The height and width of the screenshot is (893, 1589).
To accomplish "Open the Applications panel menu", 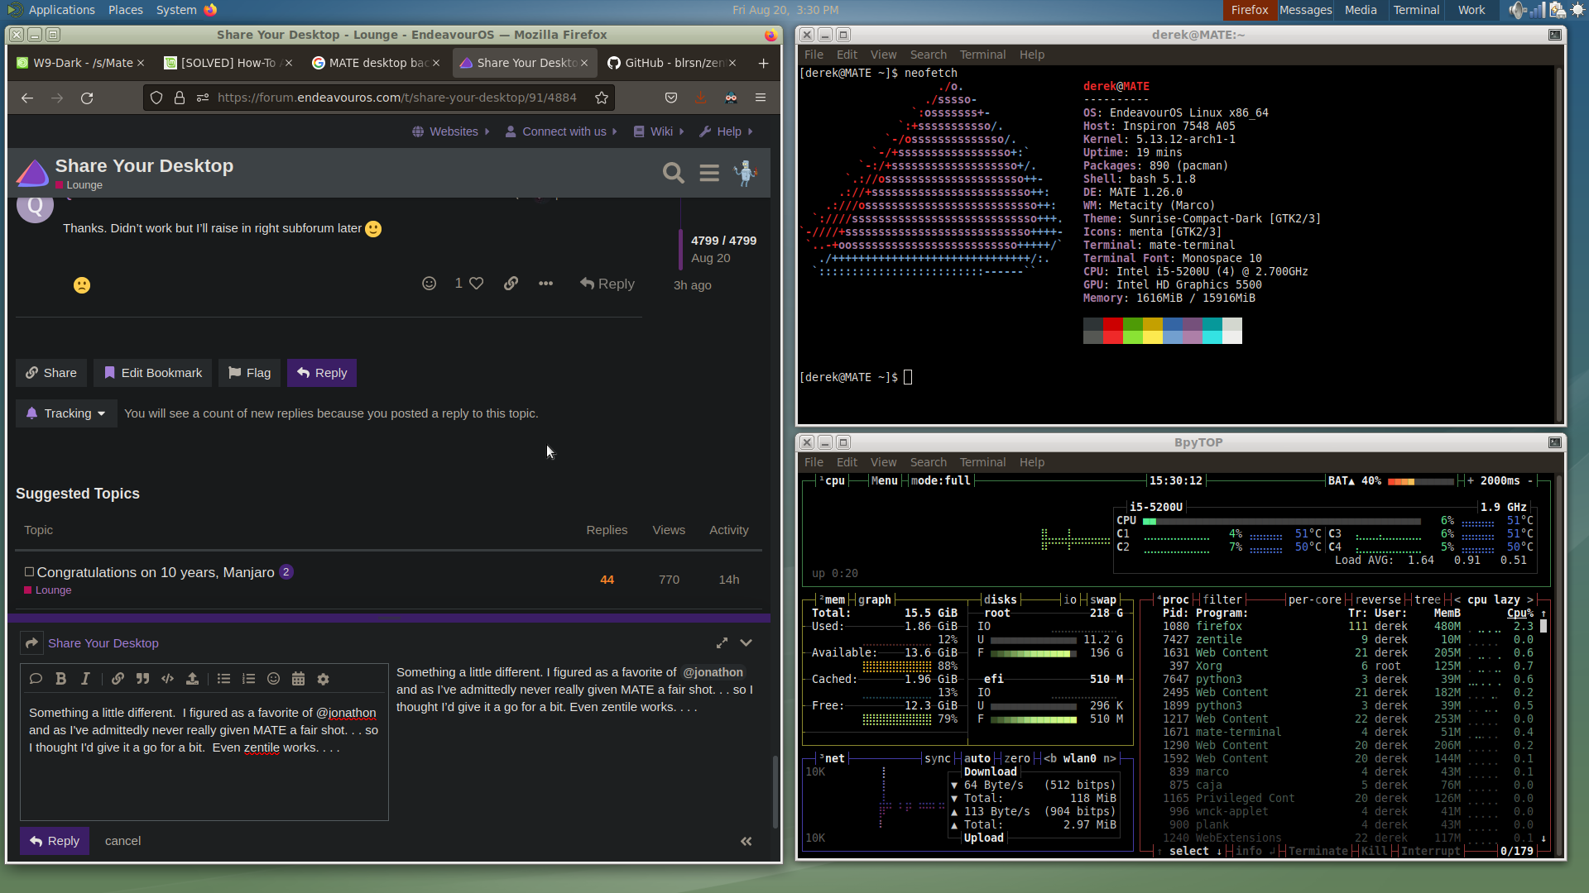I will pyautogui.click(x=61, y=10).
